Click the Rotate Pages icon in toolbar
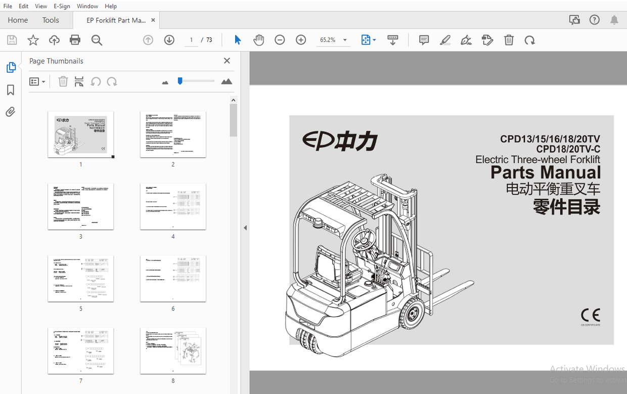Image resolution: width=627 pixels, height=394 pixels. pyautogui.click(x=529, y=40)
